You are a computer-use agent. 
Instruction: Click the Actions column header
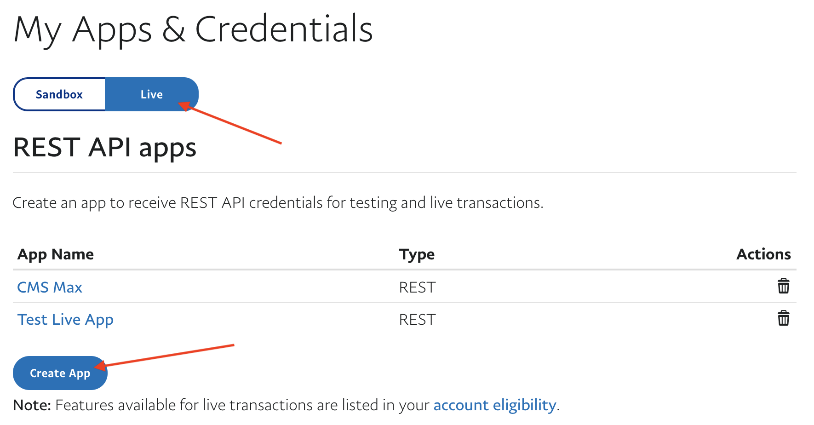pyautogui.click(x=763, y=254)
